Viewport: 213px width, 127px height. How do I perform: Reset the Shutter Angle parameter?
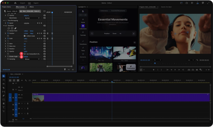45,56
